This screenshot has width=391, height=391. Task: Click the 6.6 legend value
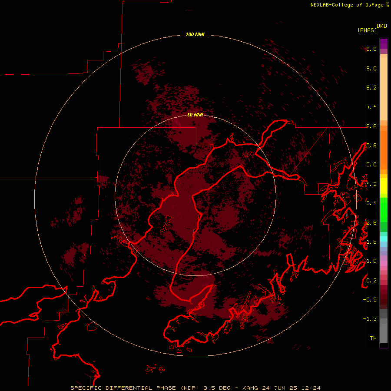[x=371, y=126]
